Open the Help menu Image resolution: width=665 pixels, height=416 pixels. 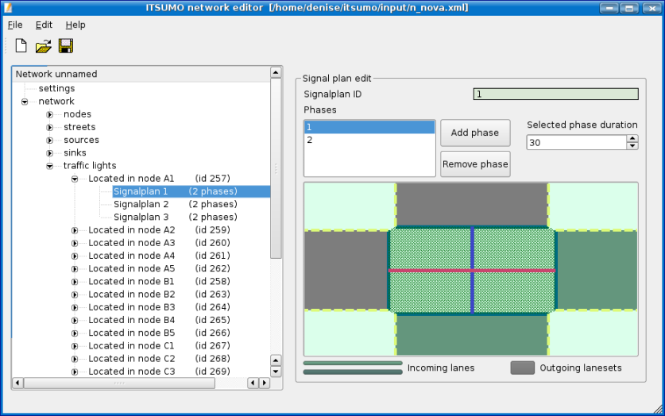point(75,25)
